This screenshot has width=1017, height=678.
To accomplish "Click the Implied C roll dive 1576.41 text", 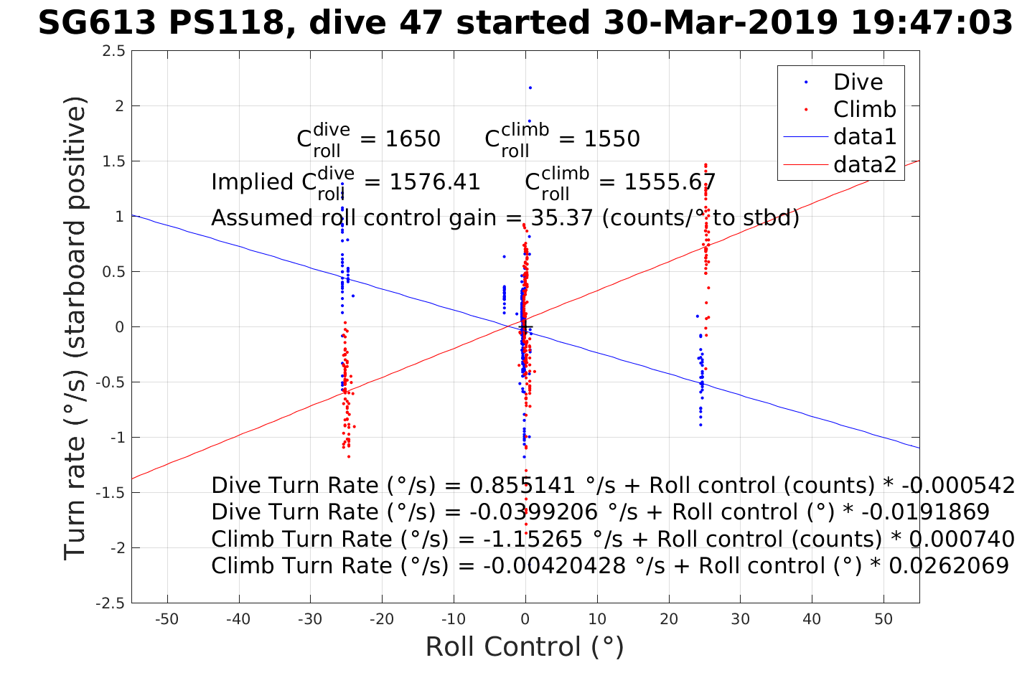I will pyautogui.click(x=345, y=184).
